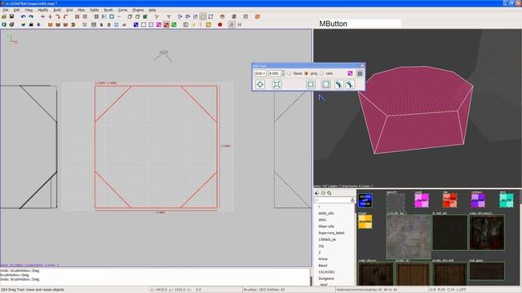The height and width of the screenshot is (293, 522).
Task: Click the Grid > button in UV tool
Action: coord(260,73)
